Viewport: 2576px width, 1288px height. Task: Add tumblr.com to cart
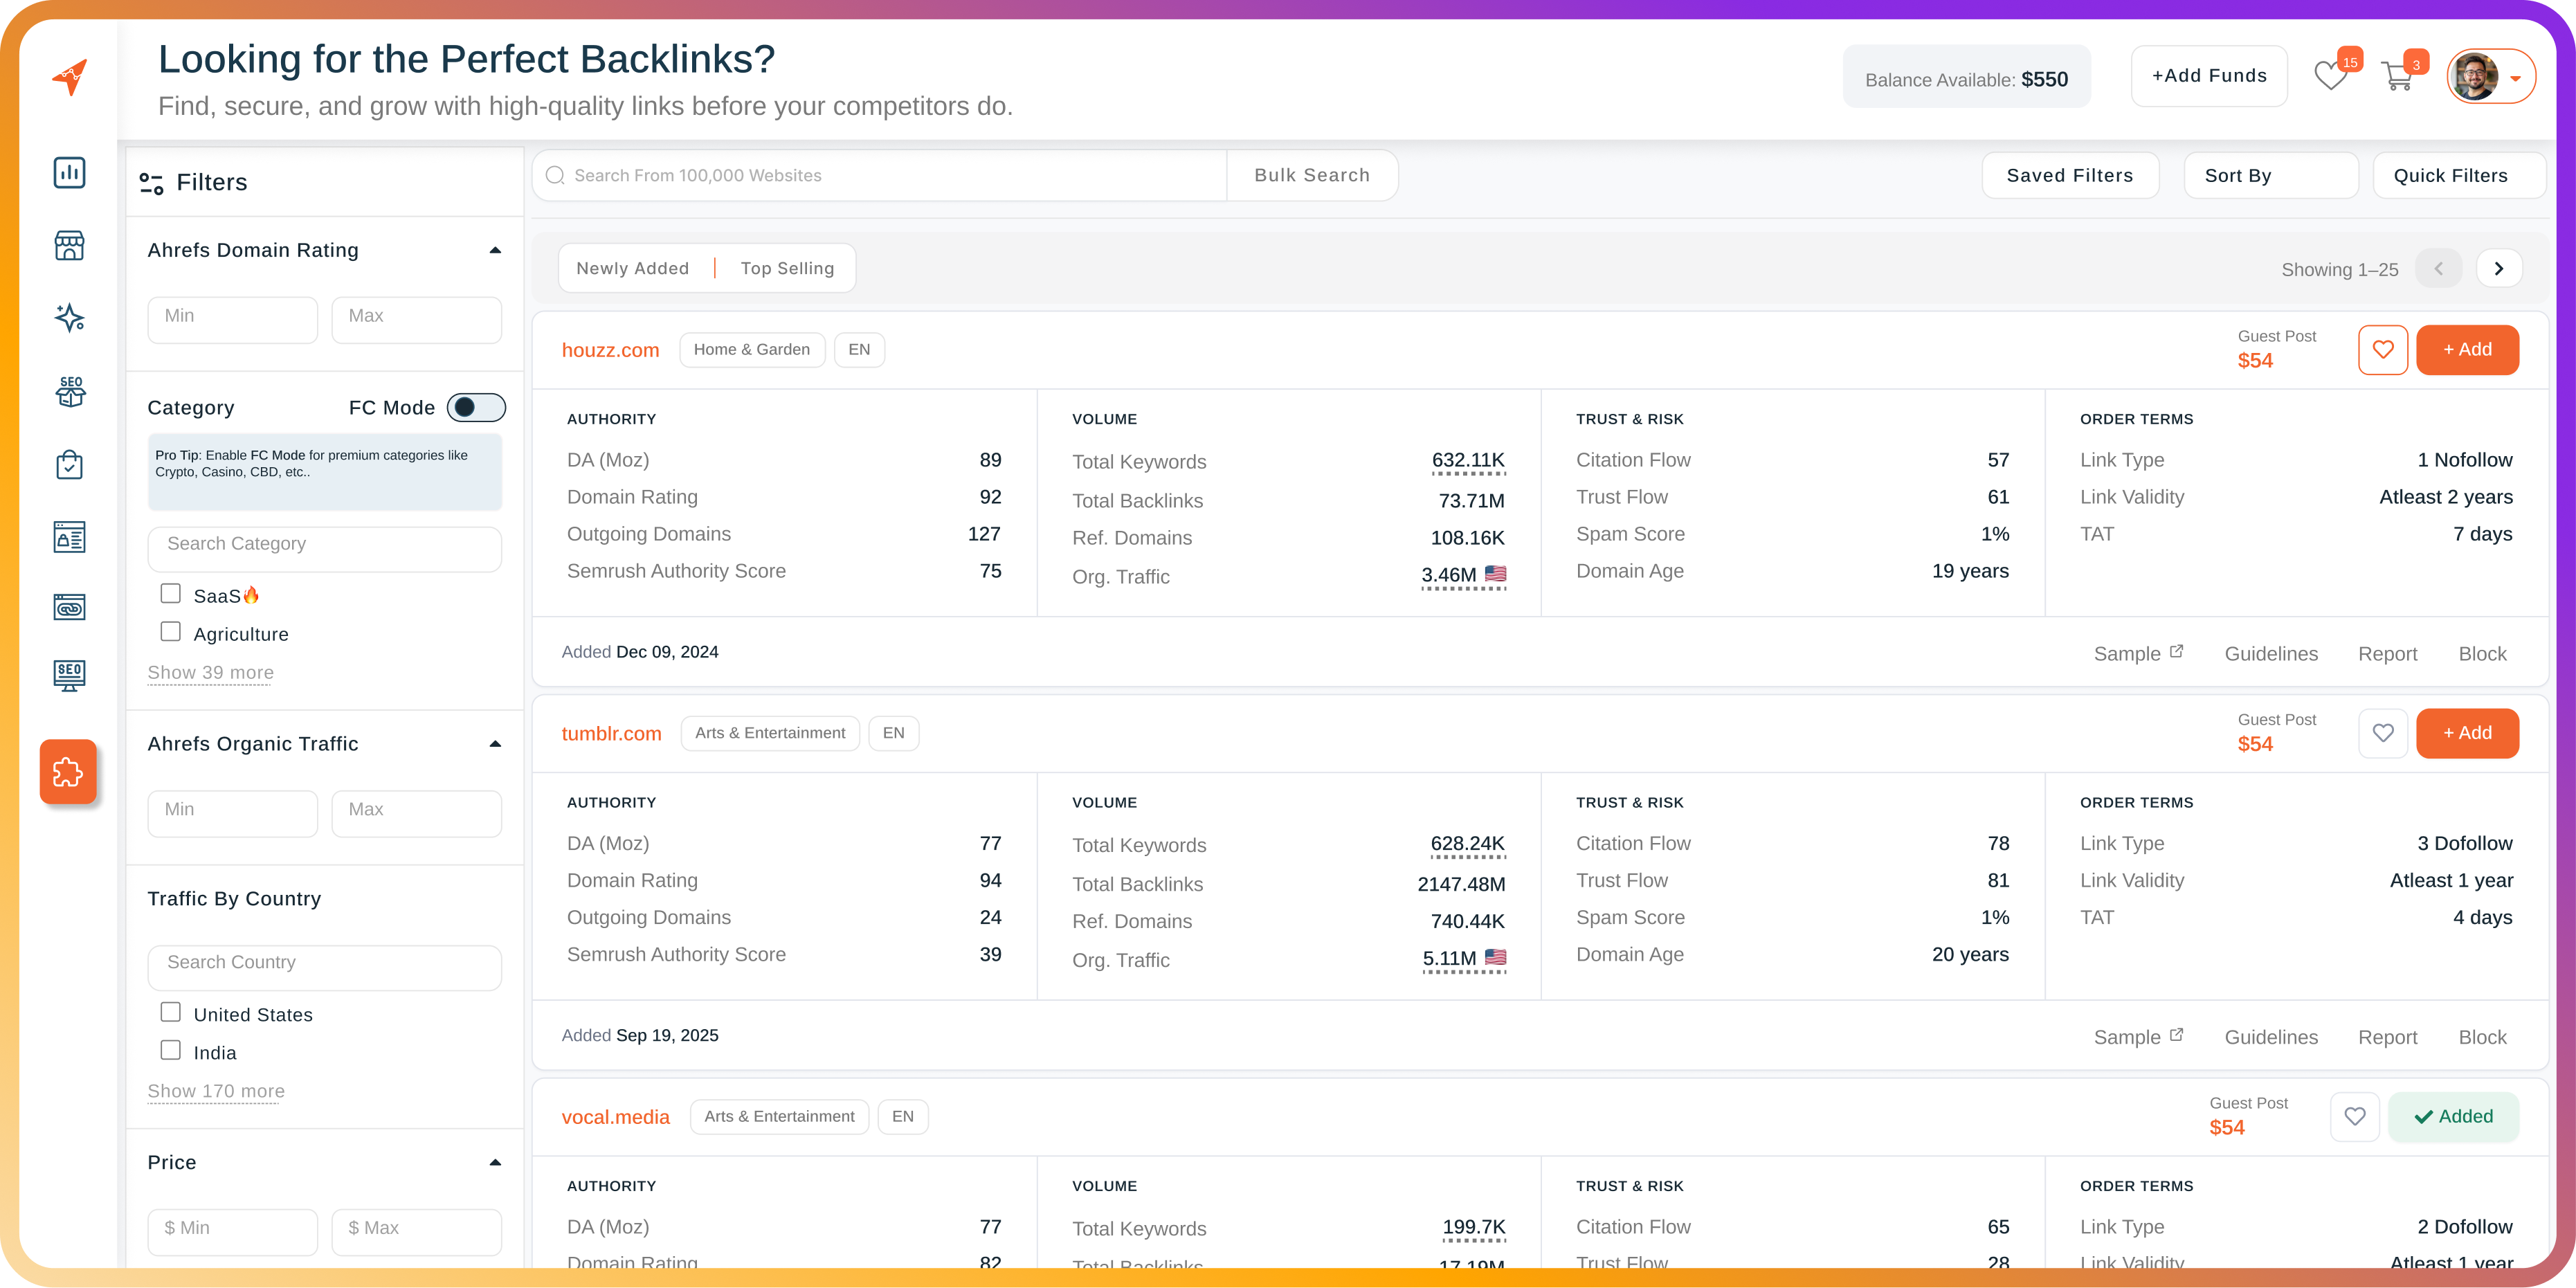pos(2467,733)
